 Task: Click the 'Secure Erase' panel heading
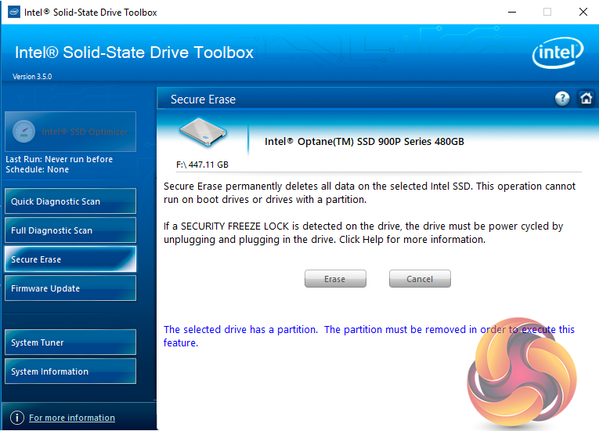tap(203, 100)
